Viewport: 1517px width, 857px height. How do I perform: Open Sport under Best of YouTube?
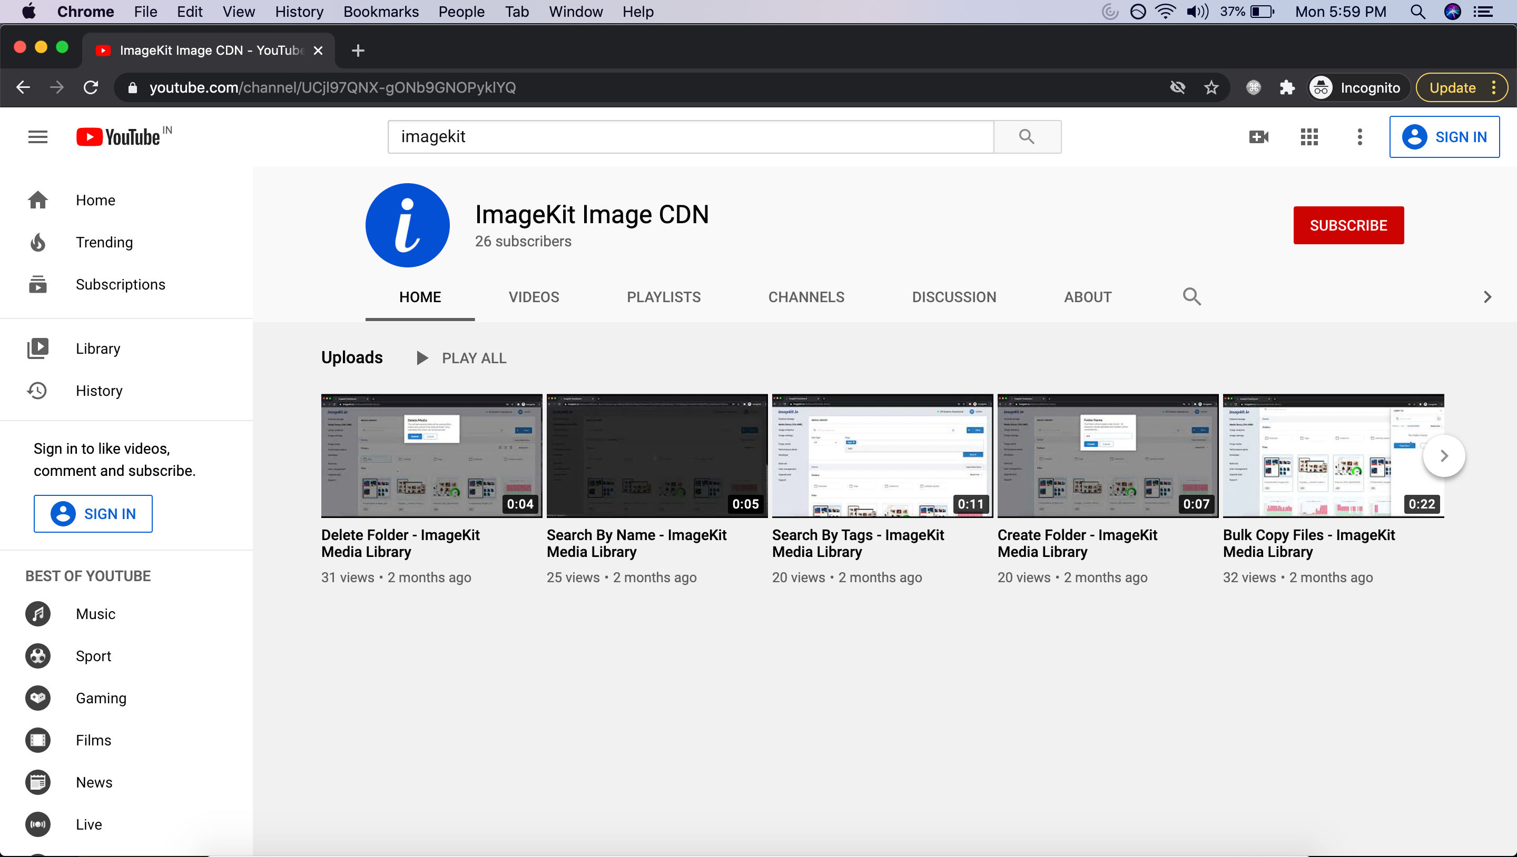[x=126, y=656]
